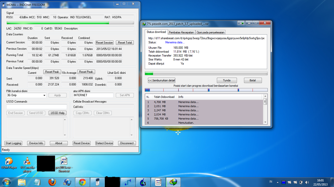Image resolution: width=334 pixels, height=187 pixels.
Task: Click the green signal strength bar
Action: pyautogui.click(x=70, y=23)
